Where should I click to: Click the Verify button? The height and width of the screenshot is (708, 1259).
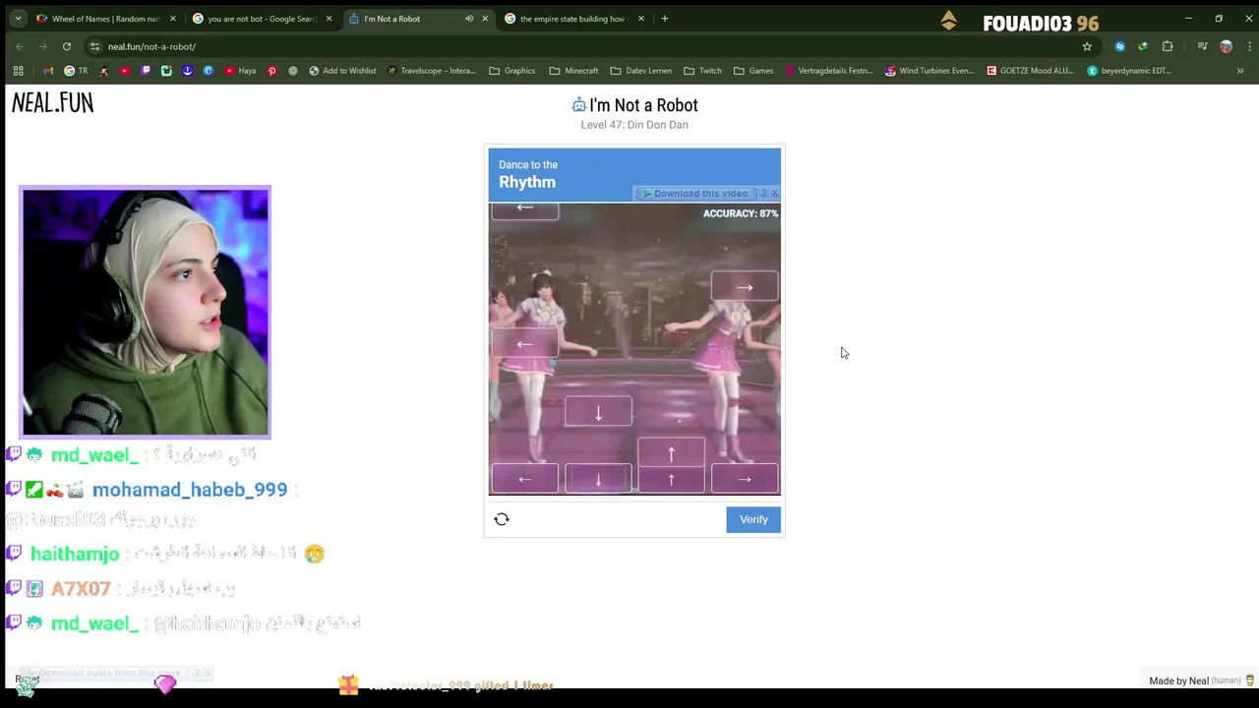point(753,519)
